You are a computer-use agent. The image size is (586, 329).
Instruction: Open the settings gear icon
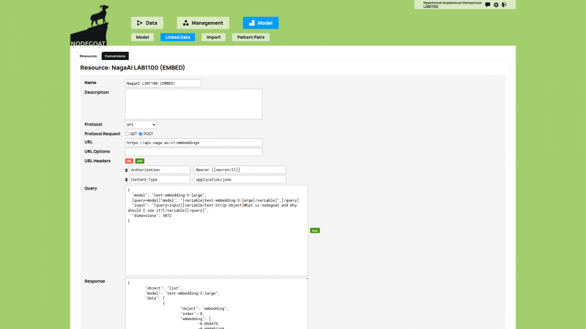click(x=496, y=5)
